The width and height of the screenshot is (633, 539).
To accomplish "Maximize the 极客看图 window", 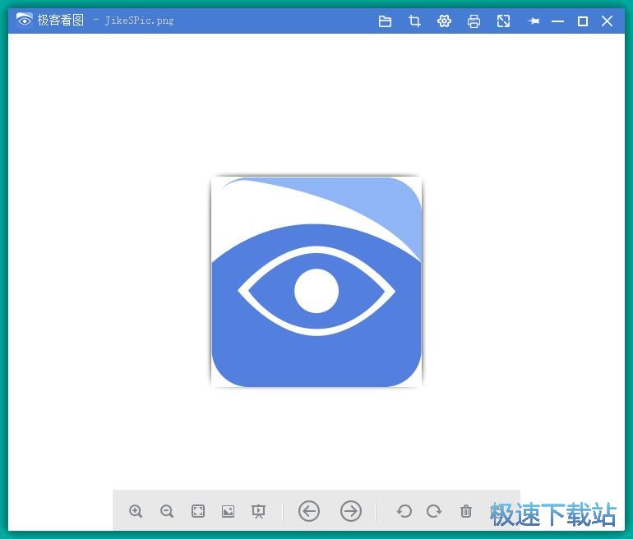I will [583, 21].
